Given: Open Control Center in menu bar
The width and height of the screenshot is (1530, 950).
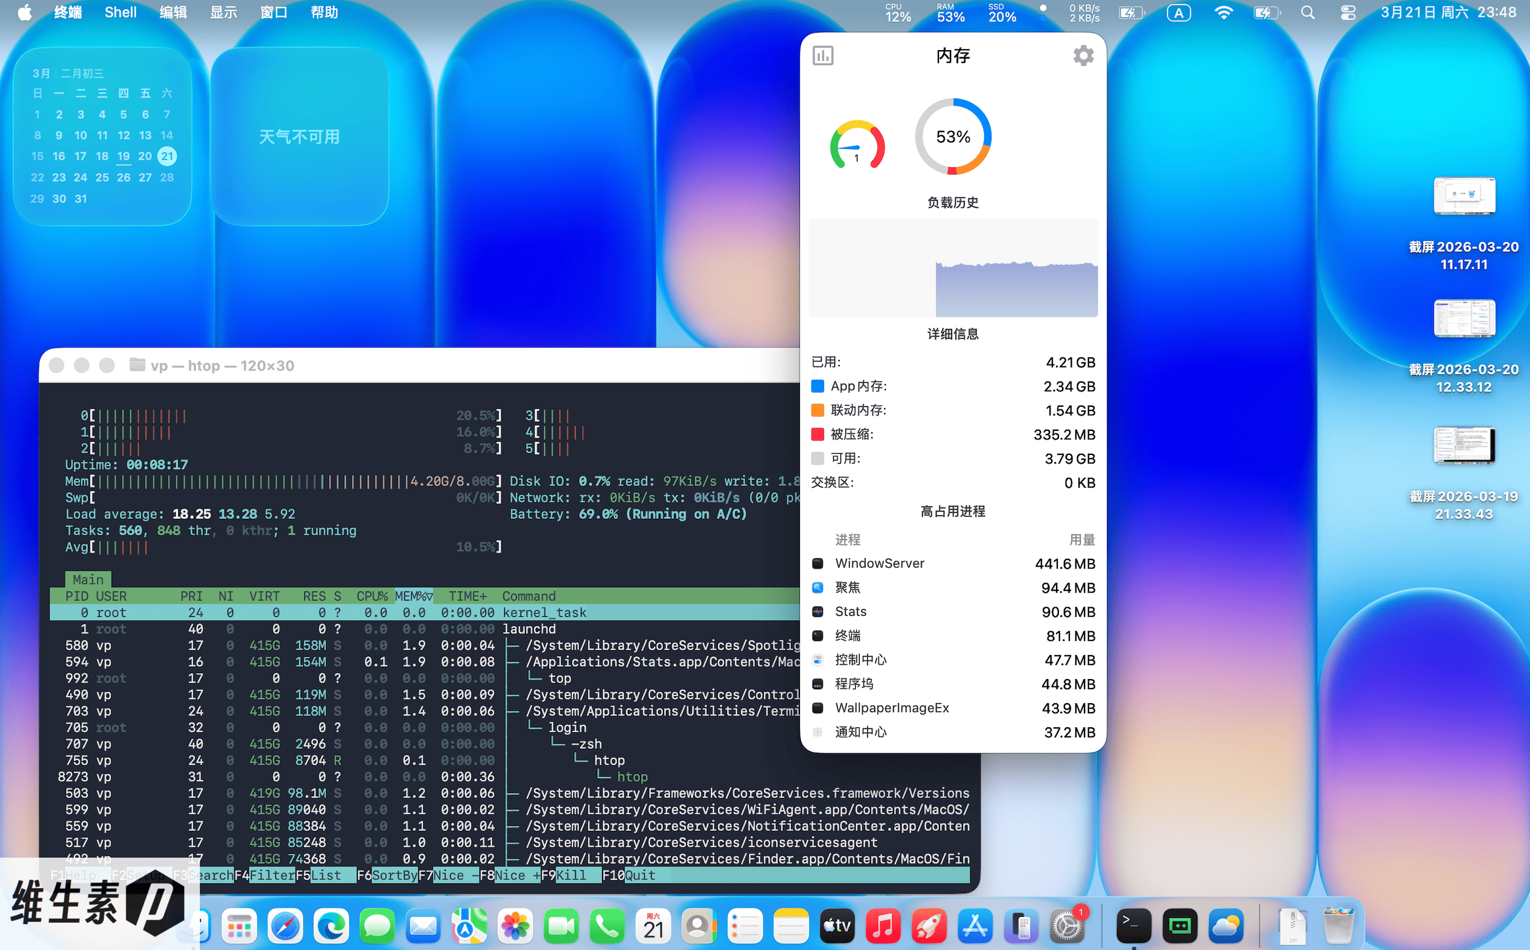Looking at the screenshot, I should click(1348, 13).
